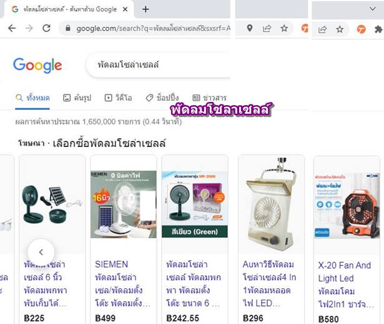384x324 pixels.
Task: Show previous products with left carousel arrow
Action: pyautogui.click(x=41, y=252)
